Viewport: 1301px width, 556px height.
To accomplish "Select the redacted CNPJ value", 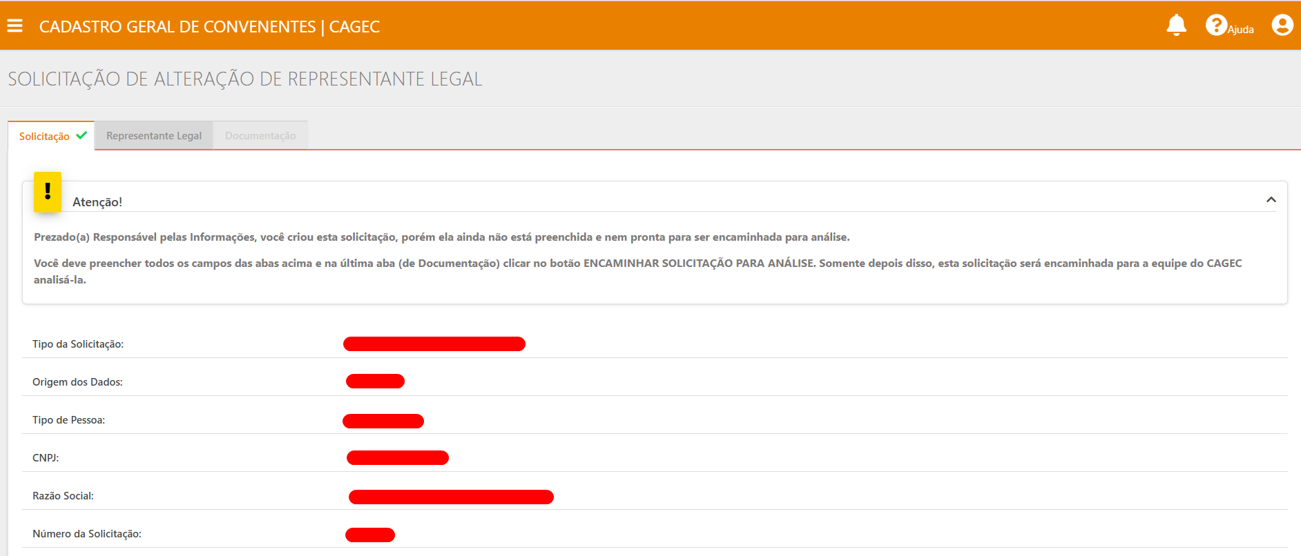I will (x=398, y=458).
